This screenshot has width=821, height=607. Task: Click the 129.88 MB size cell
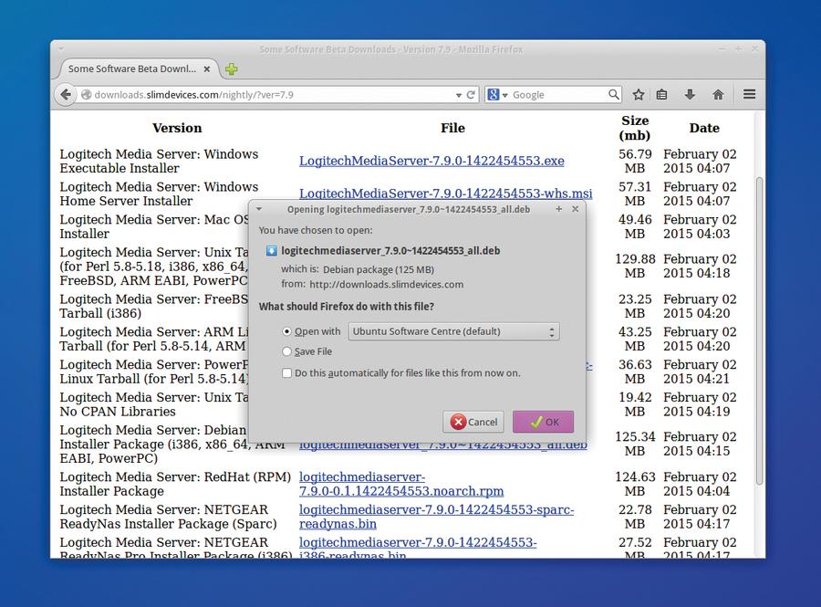click(x=635, y=266)
